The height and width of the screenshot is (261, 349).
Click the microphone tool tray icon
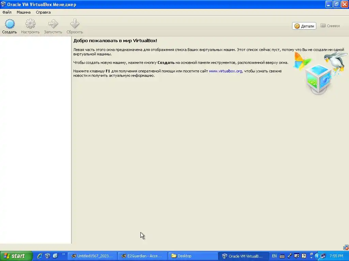point(290,256)
